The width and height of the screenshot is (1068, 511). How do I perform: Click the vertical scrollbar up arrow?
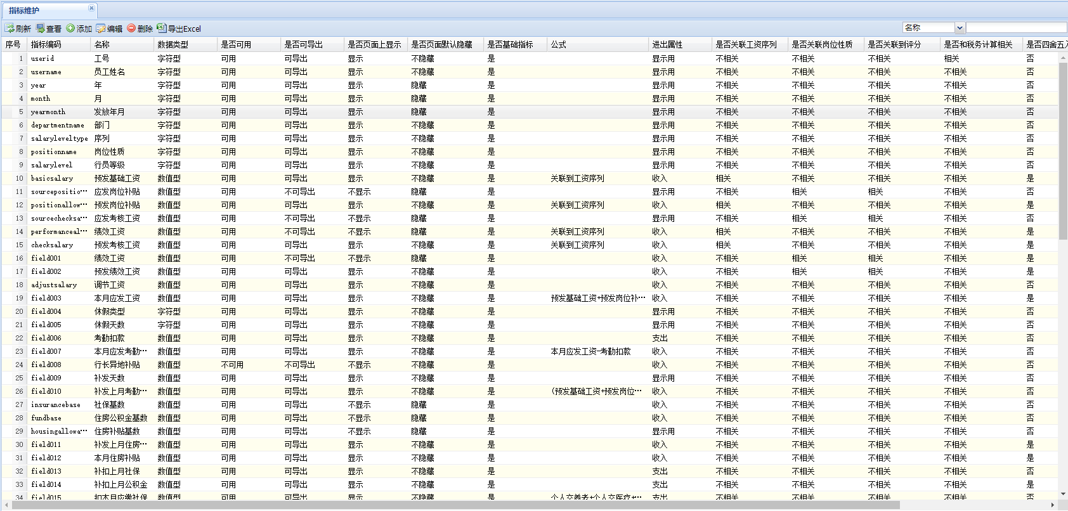point(1063,58)
